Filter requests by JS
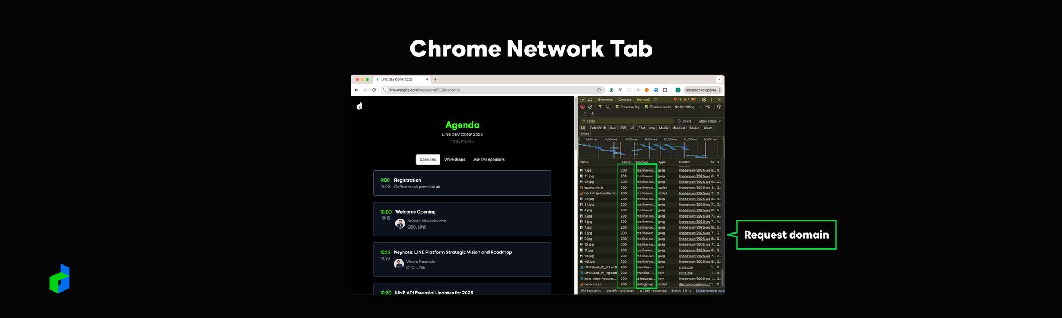1062x318 pixels. click(x=632, y=128)
